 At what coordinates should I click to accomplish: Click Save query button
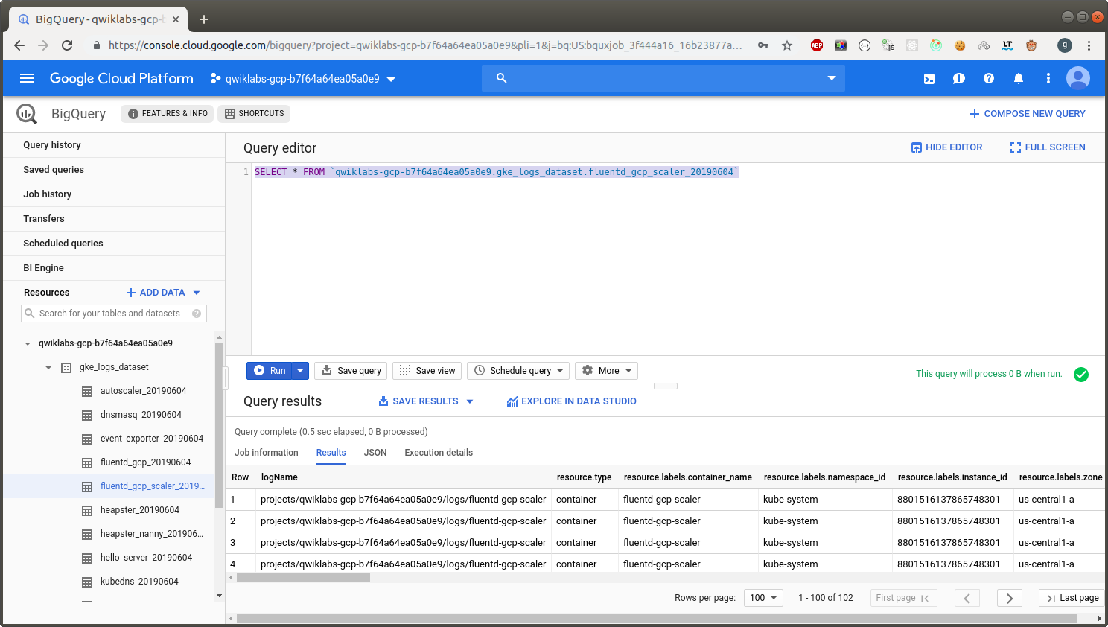pos(351,371)
